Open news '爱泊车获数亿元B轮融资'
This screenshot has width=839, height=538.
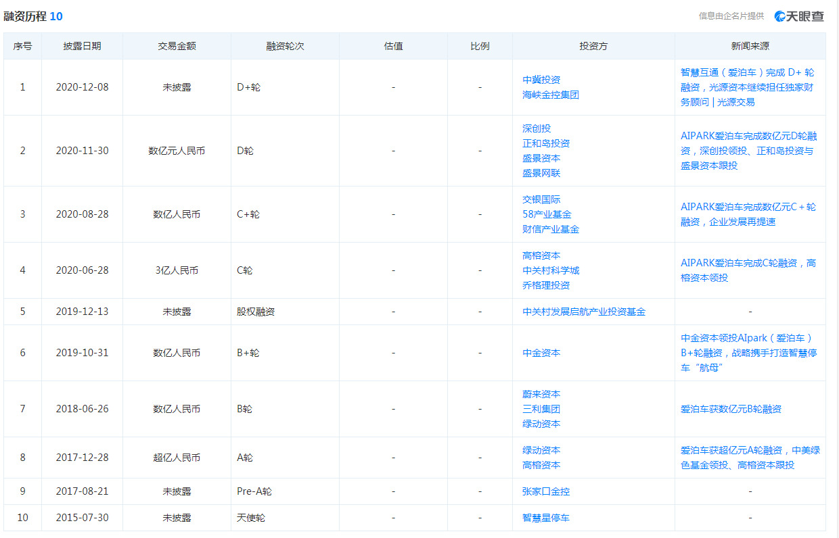click(x=731, y=409)
